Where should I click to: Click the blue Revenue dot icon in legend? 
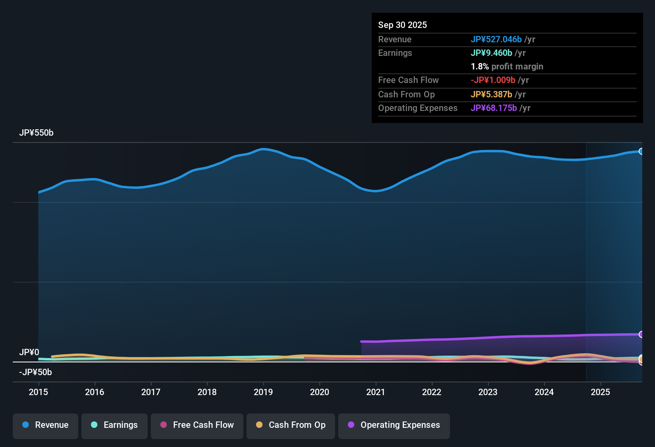(x=25, y=425)
